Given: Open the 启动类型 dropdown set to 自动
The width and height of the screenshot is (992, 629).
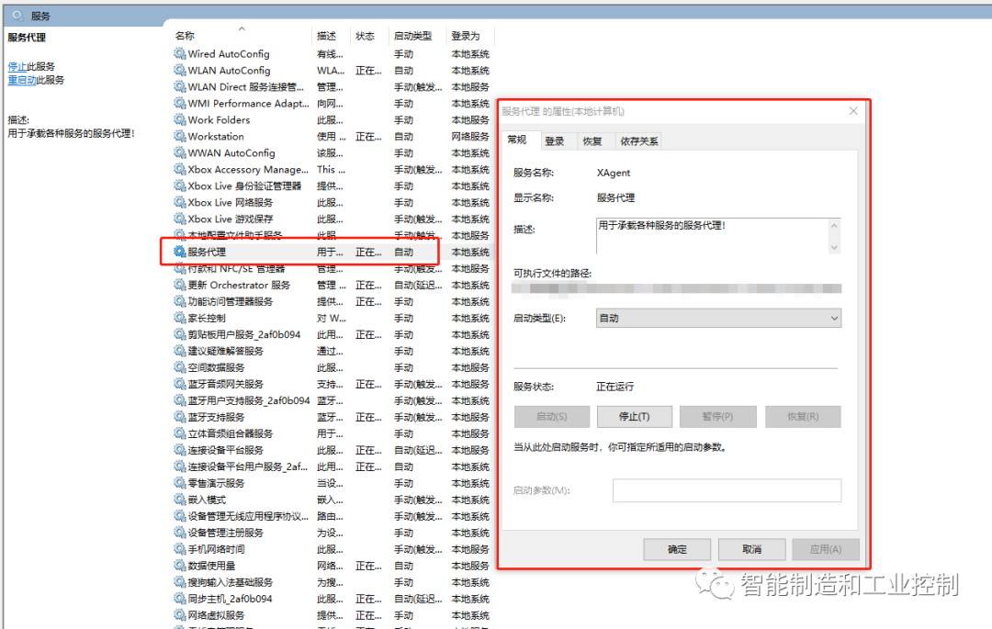Looking at the screenshot, I should [718, 318].
